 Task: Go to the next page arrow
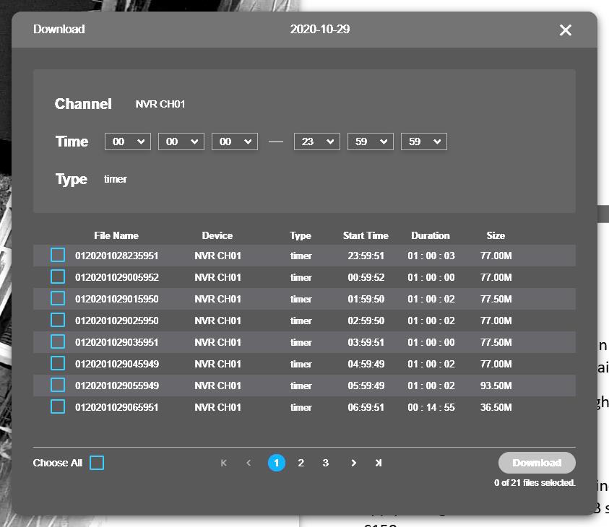pyautogui.click(x=353, y=463)
